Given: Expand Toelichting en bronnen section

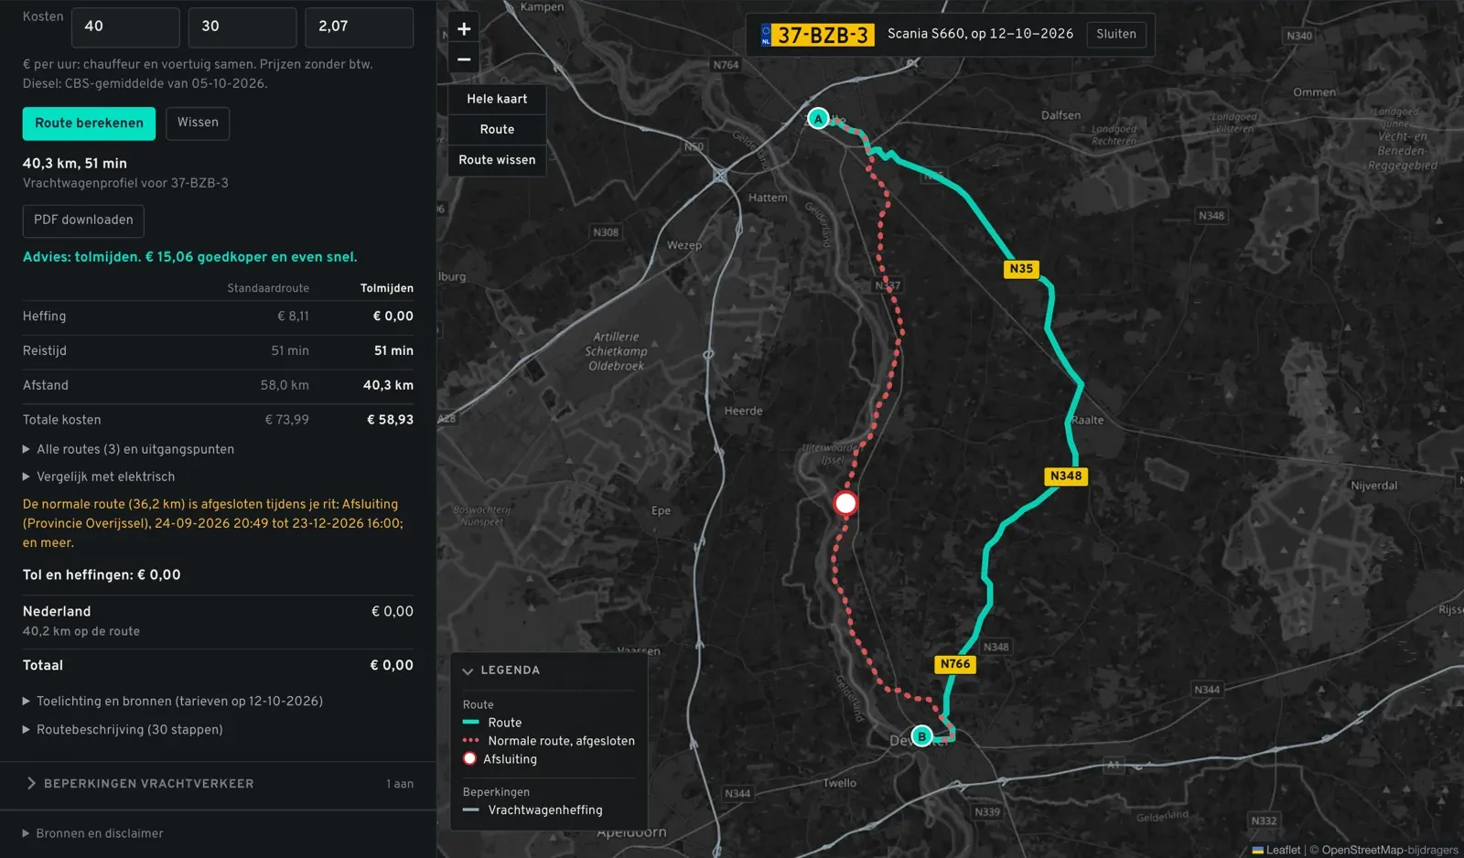Looking at the screenshot, I should (x=173, y=702).
